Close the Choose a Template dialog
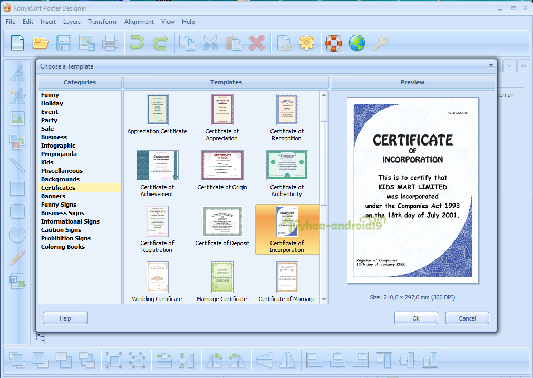Image resolution: width=533 pixels, height=378 pixels. tap(491, 66)
